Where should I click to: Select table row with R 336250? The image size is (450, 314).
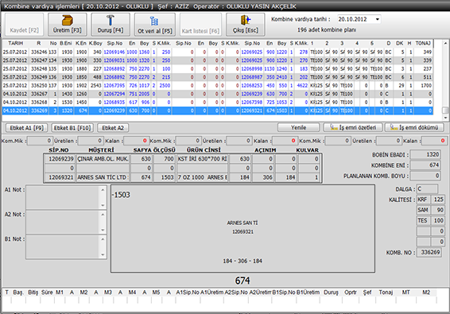point(218,86)
